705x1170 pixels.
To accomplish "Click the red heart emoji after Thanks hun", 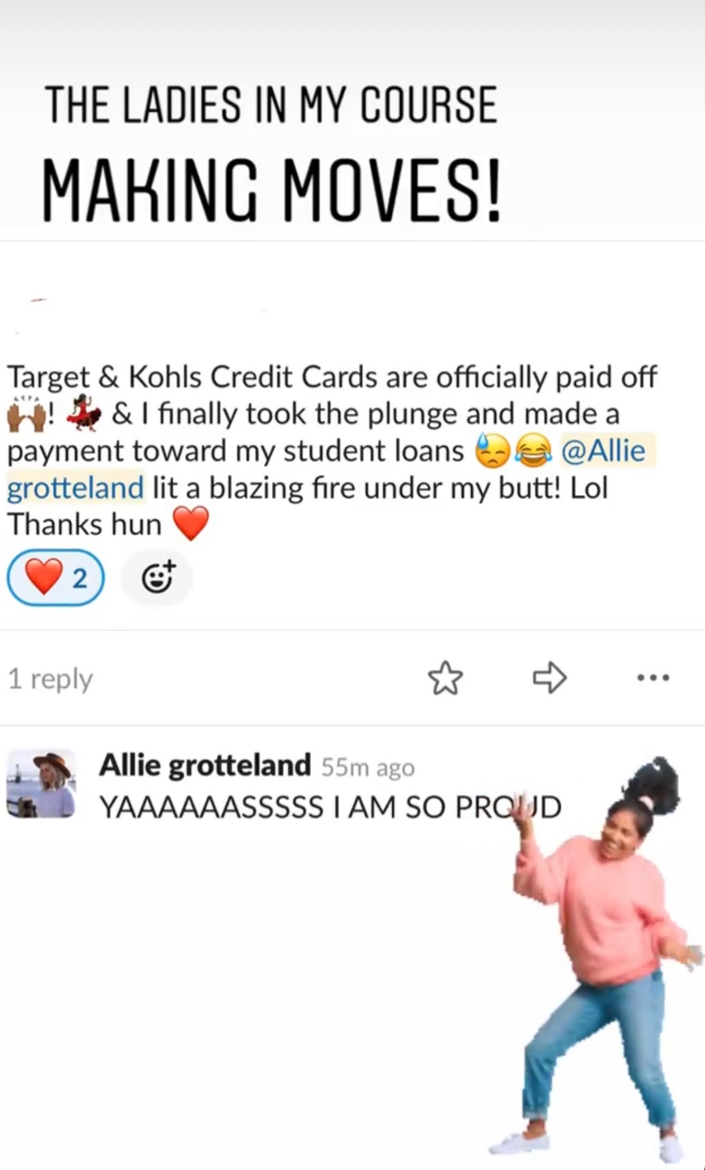I will pyautogui.click(x=191, y=524).
